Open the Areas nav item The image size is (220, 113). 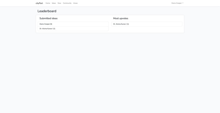click(x=75, y=3)
